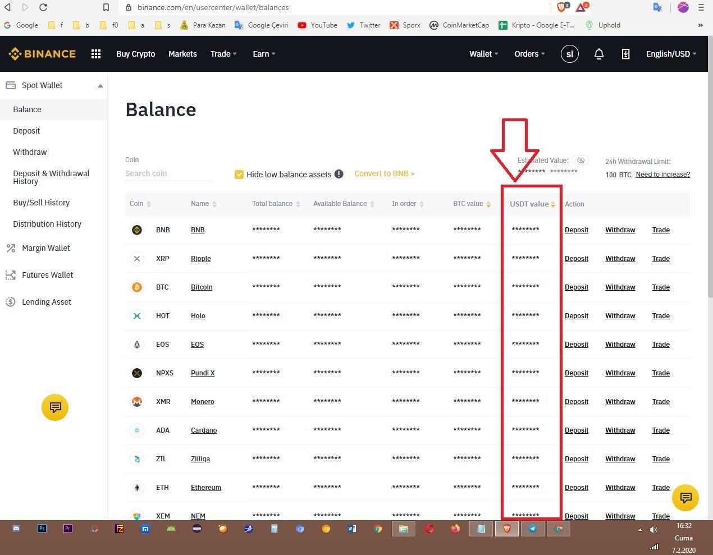Viewport: 713px width, 555px height.
Task: Click the Margin Wallet icon in sidebar
Action: [x=11, y=248]
